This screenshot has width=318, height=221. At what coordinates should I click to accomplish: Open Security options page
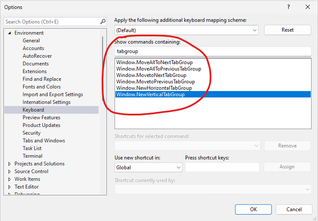[32, 133]
